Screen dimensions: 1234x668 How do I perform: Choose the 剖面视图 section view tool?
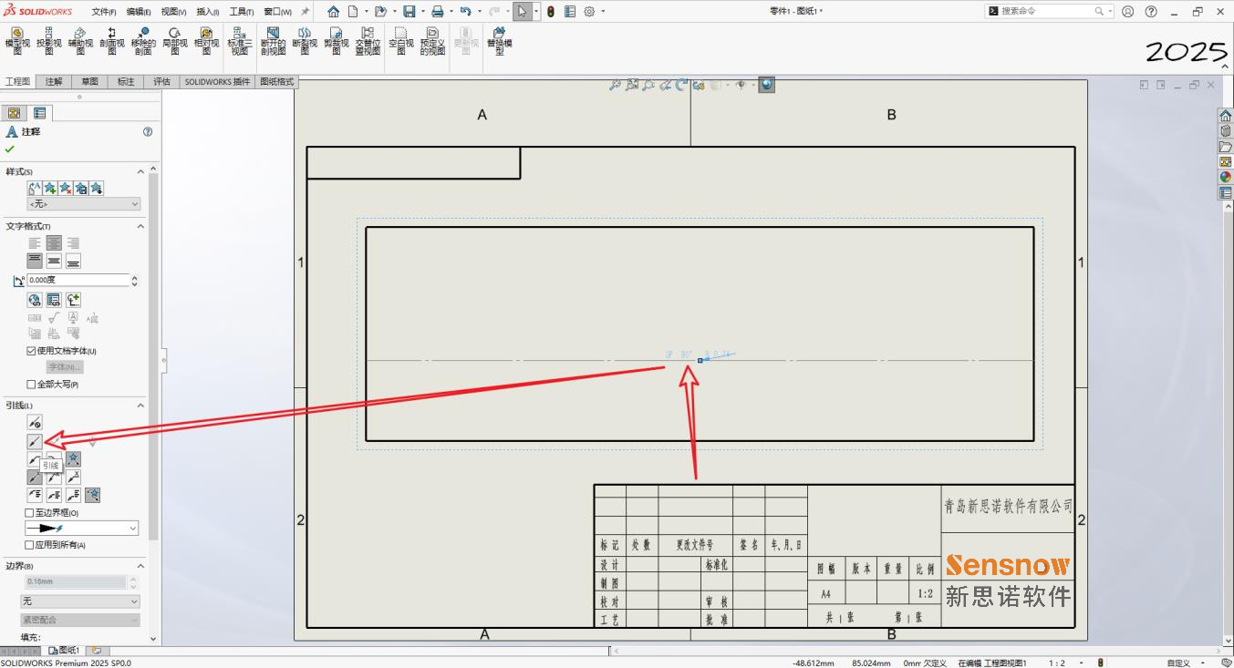[x=112, y=41]
